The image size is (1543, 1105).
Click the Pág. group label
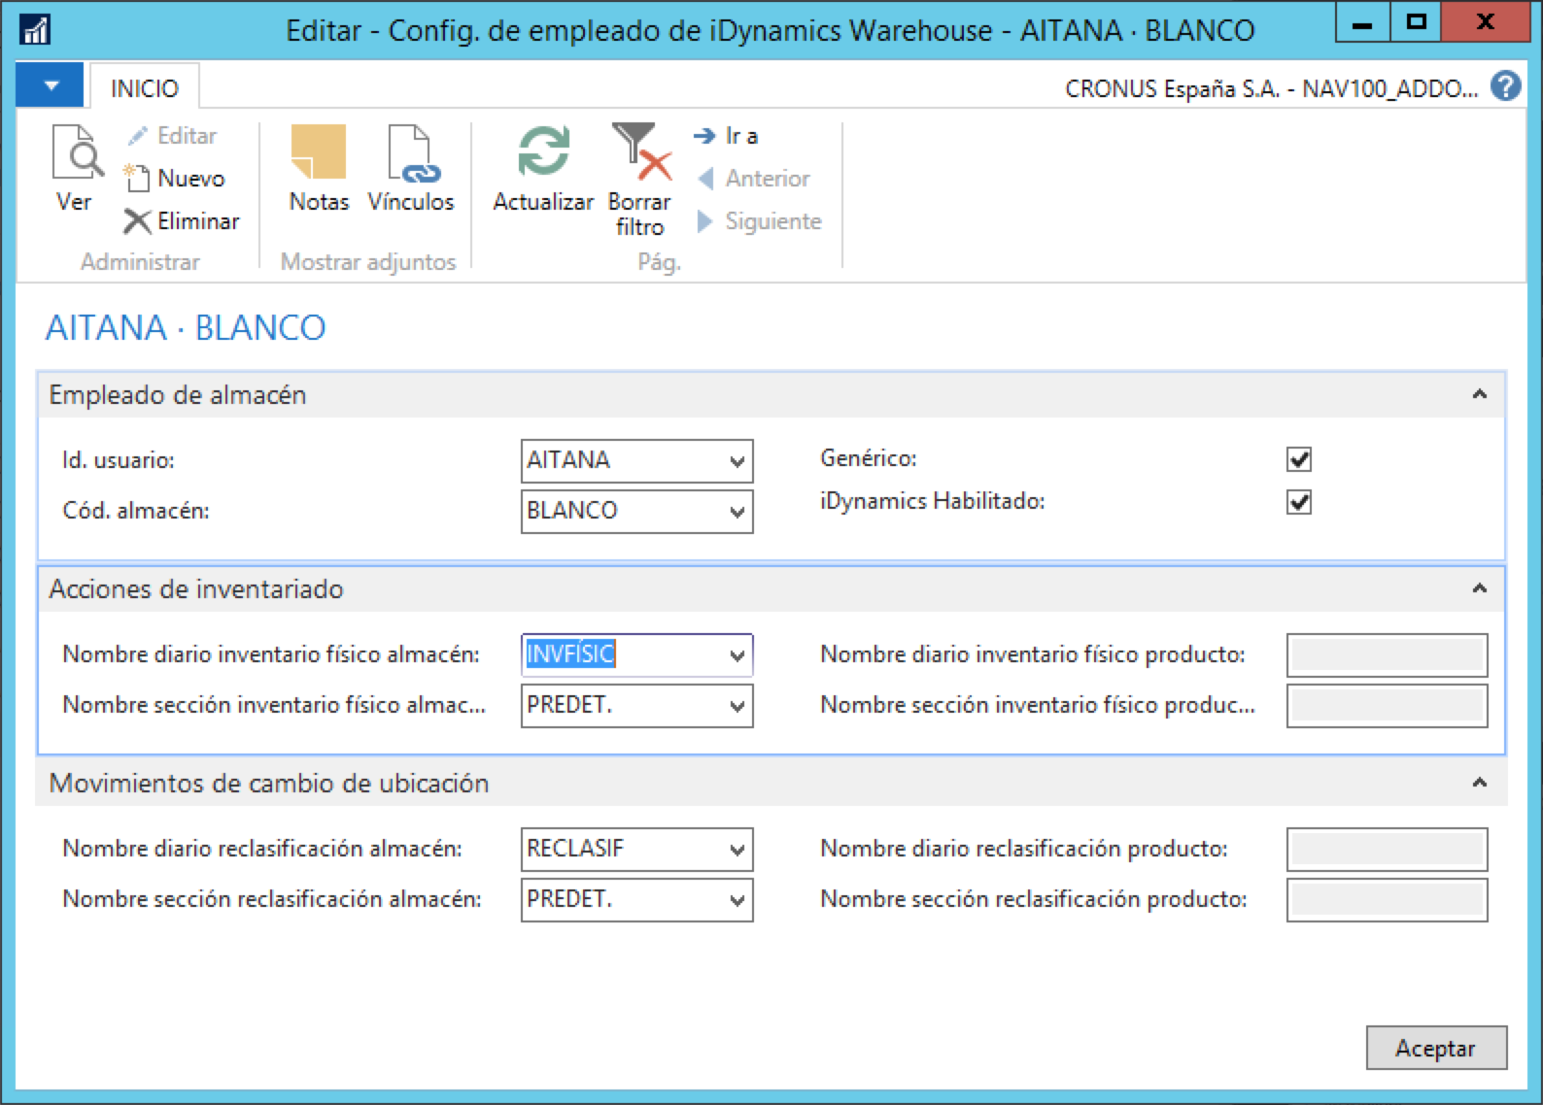659,263
